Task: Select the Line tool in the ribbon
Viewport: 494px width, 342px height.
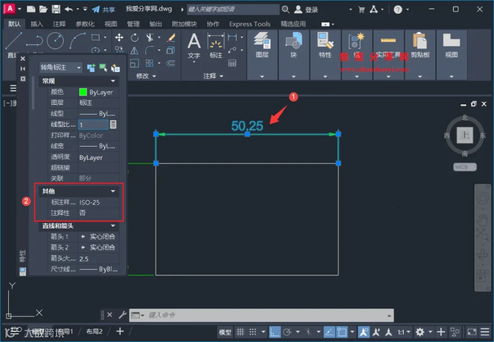Action: 13,41
